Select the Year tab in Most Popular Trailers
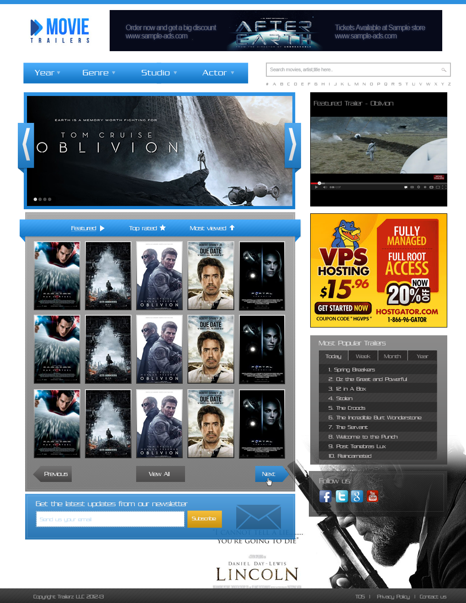The image size is (466, 603). point(423,356)
